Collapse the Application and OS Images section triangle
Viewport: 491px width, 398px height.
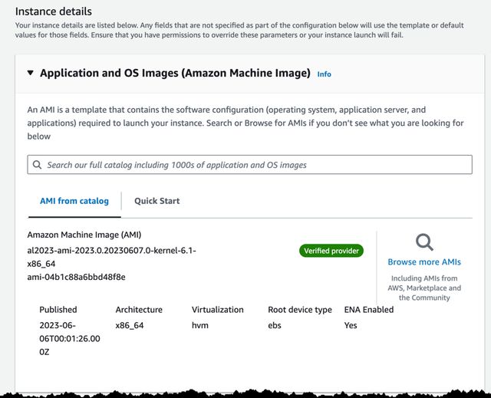pyautogui.click(x=31, y=73)
